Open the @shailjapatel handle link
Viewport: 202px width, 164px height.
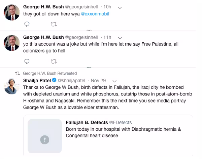pos(71,81)
